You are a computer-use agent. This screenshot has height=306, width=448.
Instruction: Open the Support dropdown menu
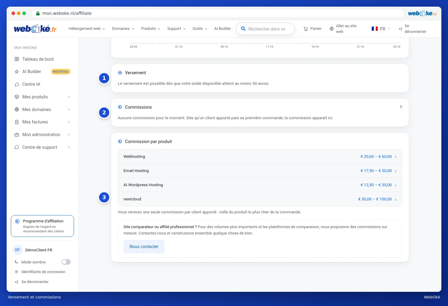pos(176,29)
